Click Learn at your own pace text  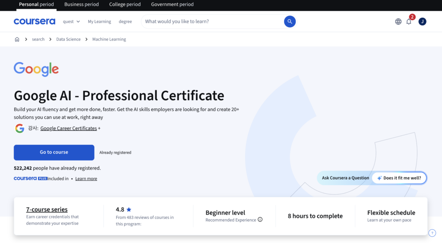pos(389,220)
